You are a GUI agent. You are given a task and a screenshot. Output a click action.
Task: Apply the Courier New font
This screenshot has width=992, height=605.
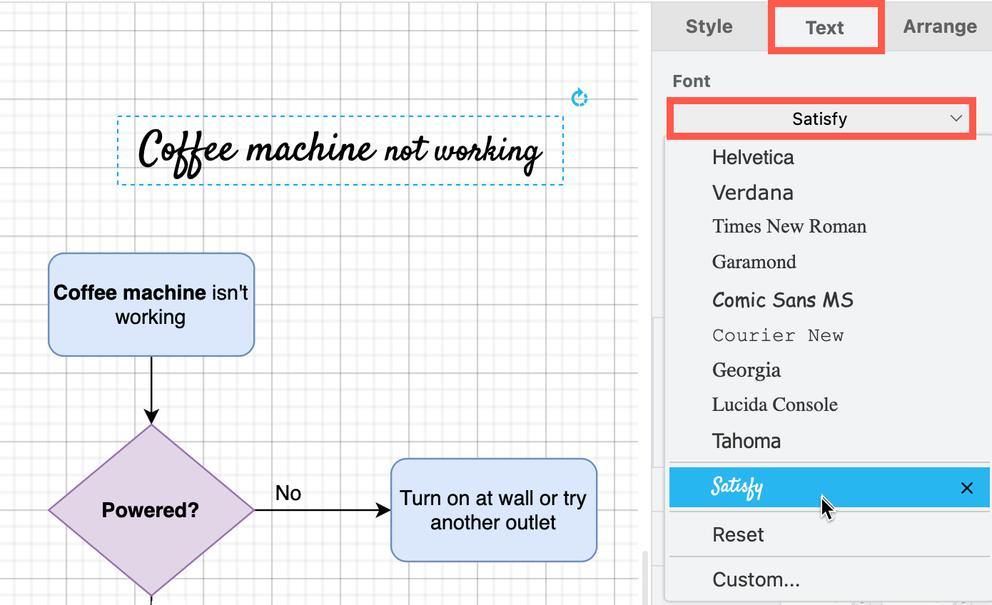point(778,335)
